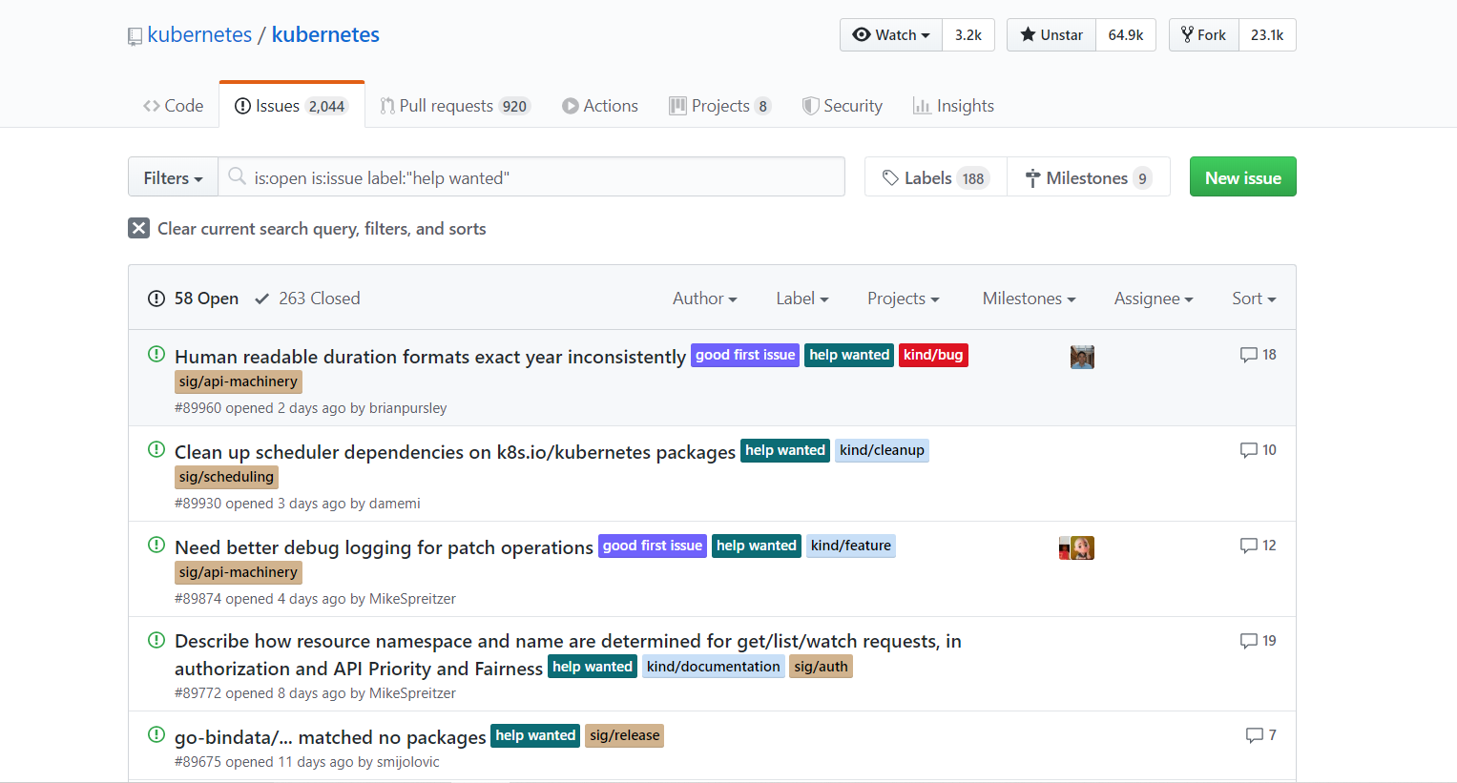1457x783 pixels.
Task: Click the sig/scheduling label
Action: [226, 477]
